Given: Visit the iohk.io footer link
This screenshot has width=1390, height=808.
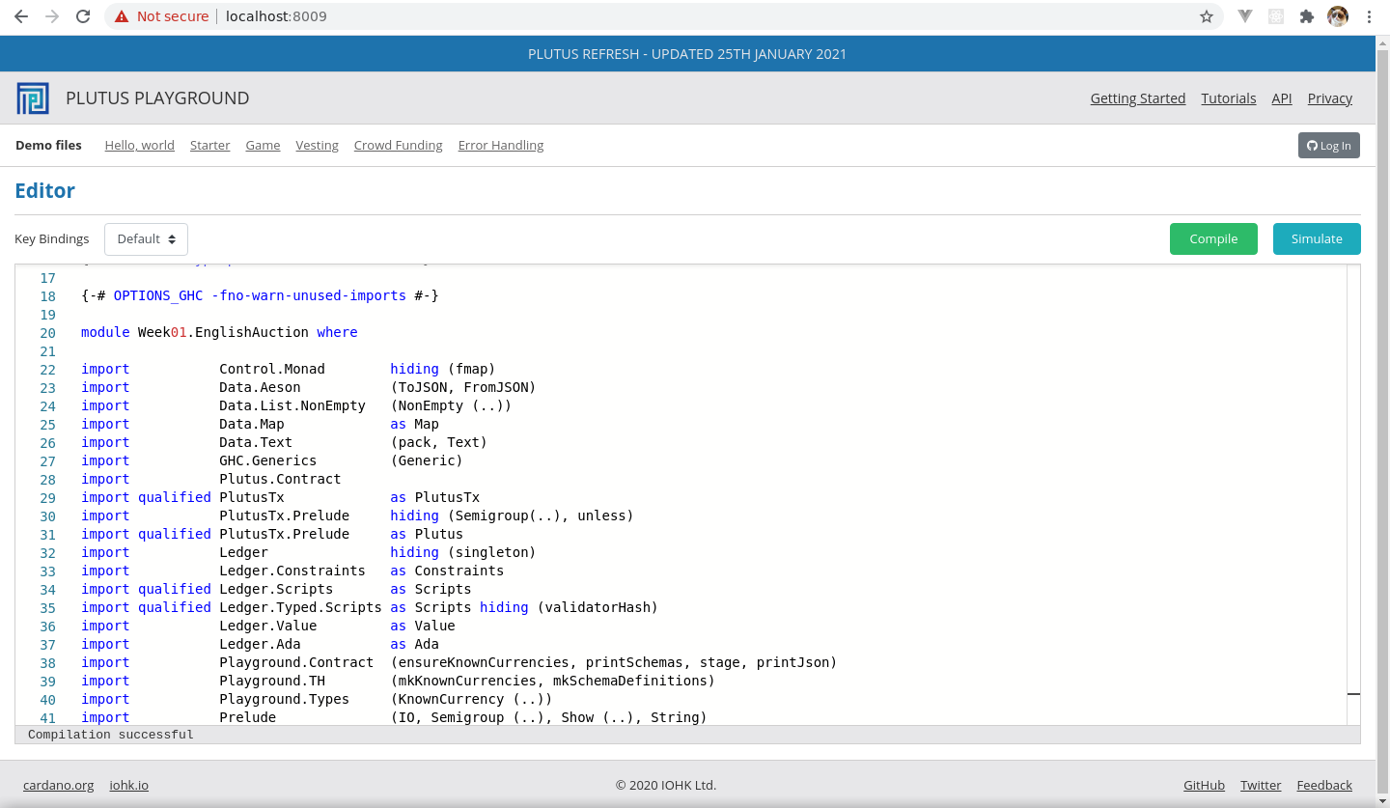Looking at the screenshot, I should 129,785.
